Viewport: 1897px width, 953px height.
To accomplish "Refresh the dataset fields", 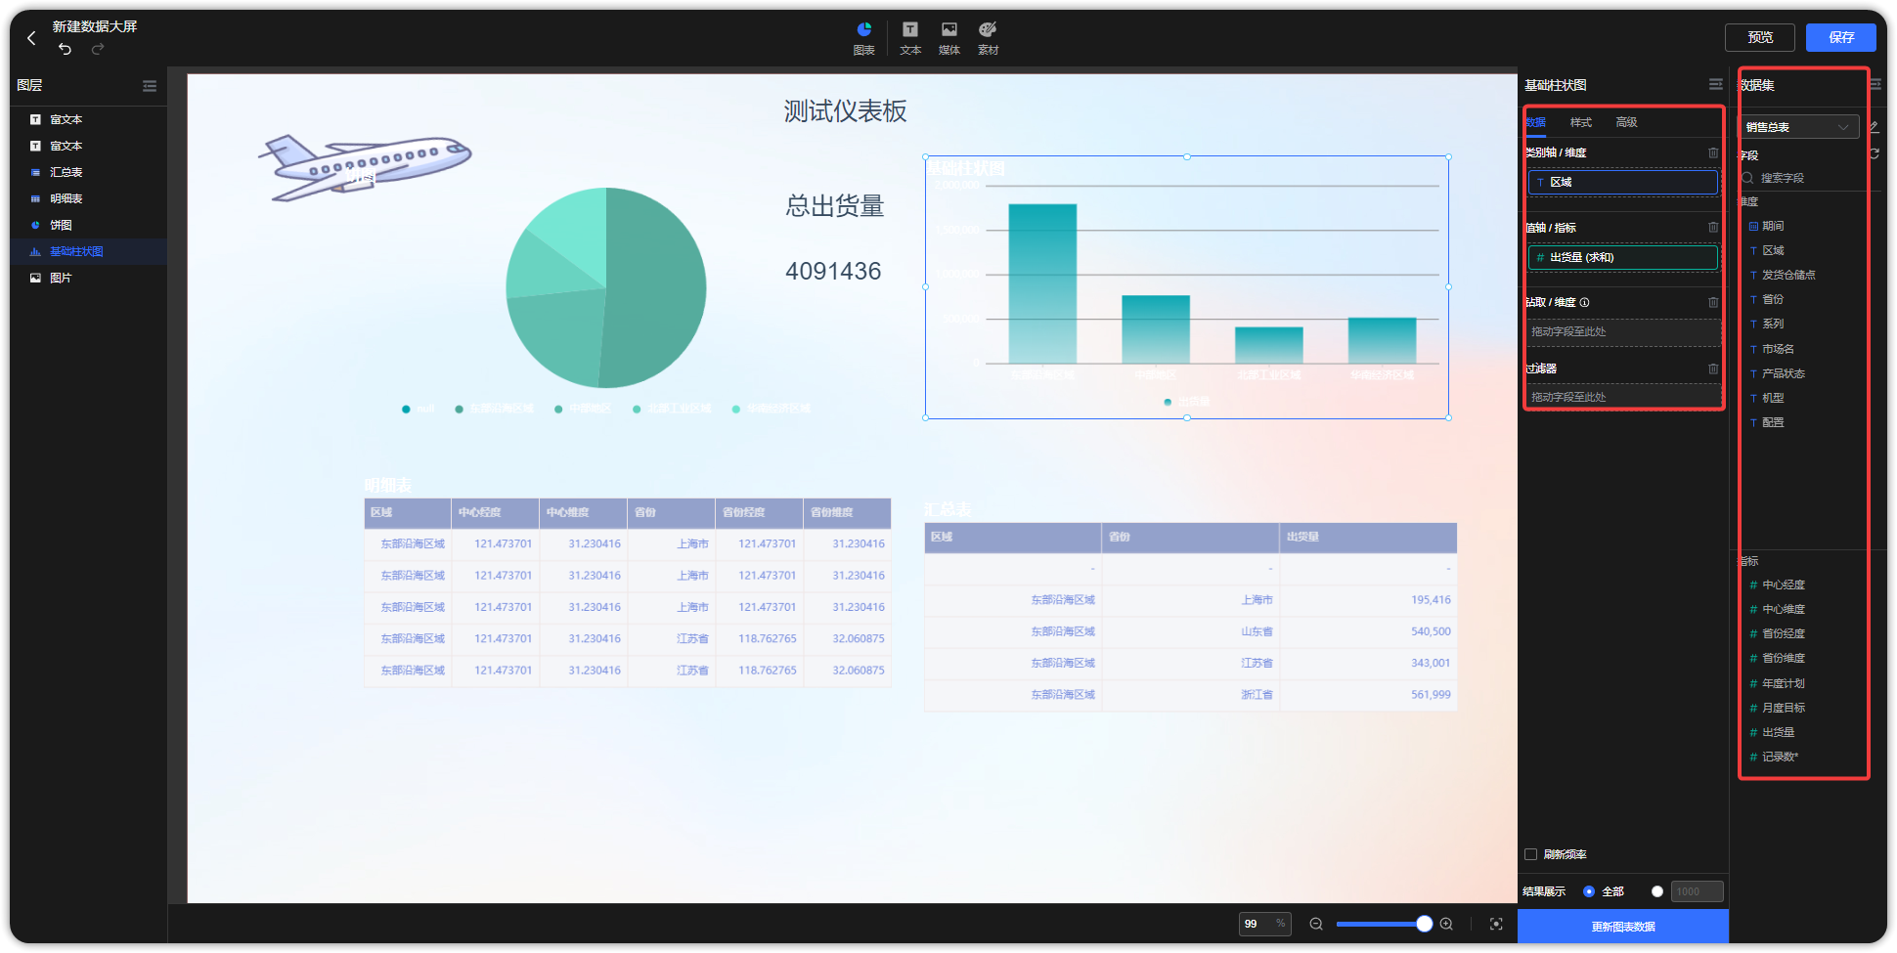I will pos(1875,153).
